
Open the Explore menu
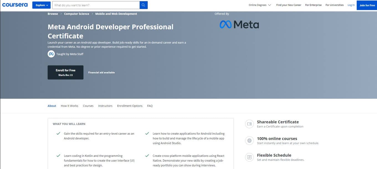(x=41, y=5)
